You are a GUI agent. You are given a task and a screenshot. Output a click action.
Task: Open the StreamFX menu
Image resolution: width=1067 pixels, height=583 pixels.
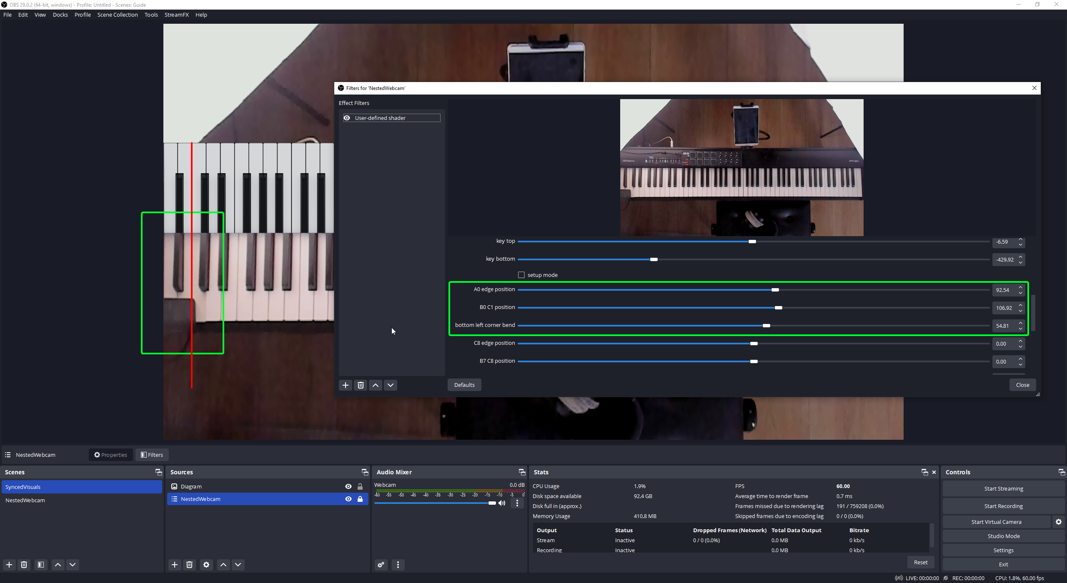[x=176, y=15]
